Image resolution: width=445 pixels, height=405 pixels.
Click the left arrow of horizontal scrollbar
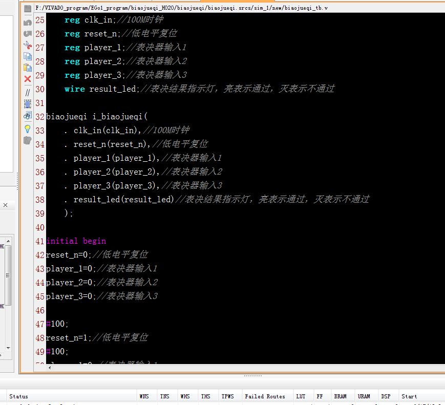tap(49, 367)
